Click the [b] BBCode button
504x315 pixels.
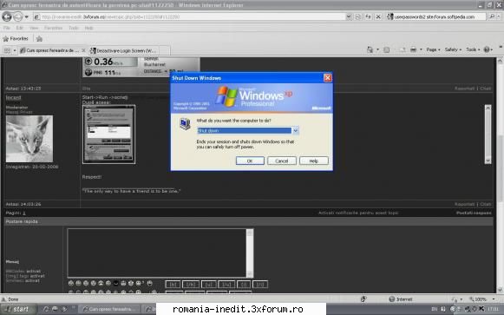(173, 285)
